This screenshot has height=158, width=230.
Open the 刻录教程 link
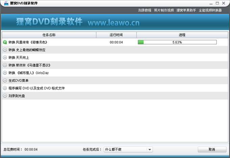[145, 10]
